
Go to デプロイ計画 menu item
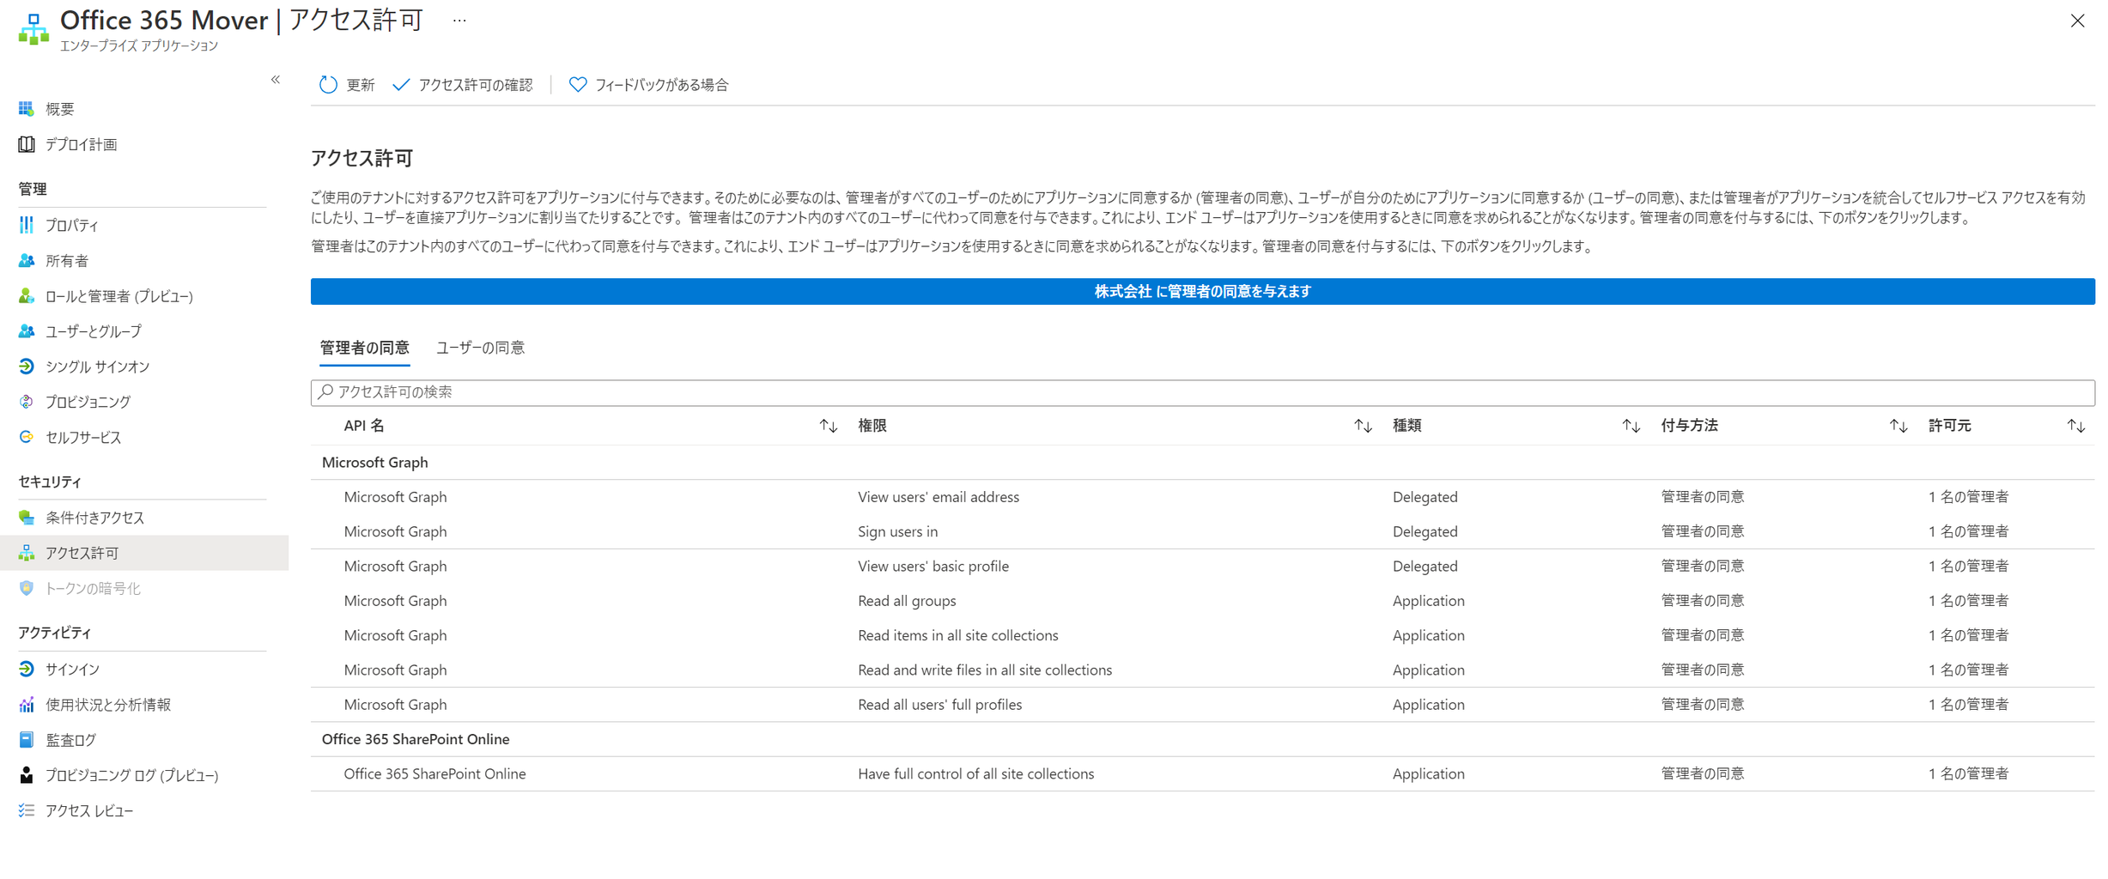coord(82,144)
